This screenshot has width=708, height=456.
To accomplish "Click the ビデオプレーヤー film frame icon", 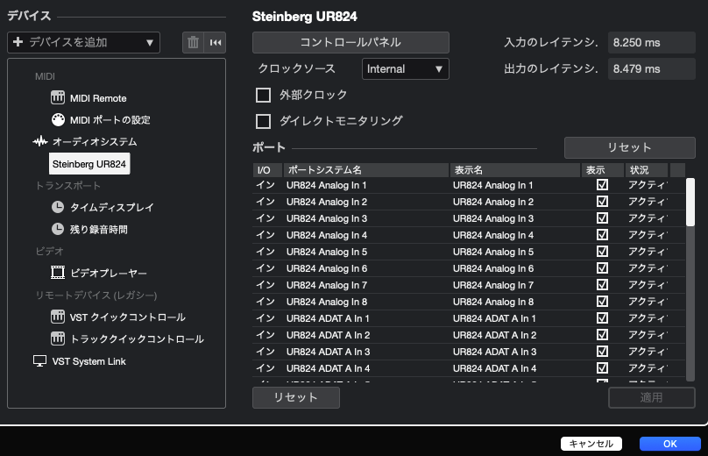I will click(58, 273).
